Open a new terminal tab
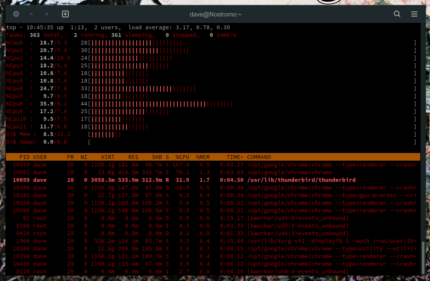The width and height of the screenshot is (430, 281). 65,14
